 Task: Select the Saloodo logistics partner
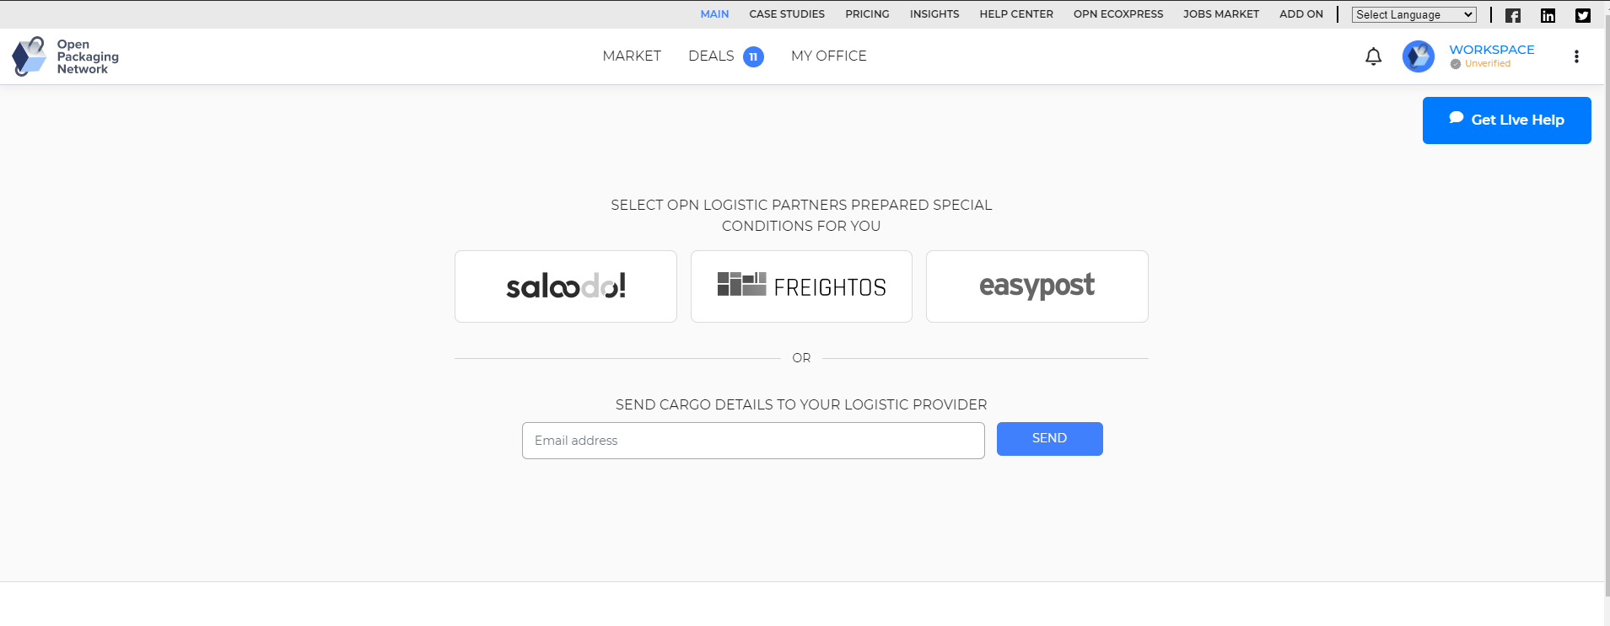click(565, 286)
